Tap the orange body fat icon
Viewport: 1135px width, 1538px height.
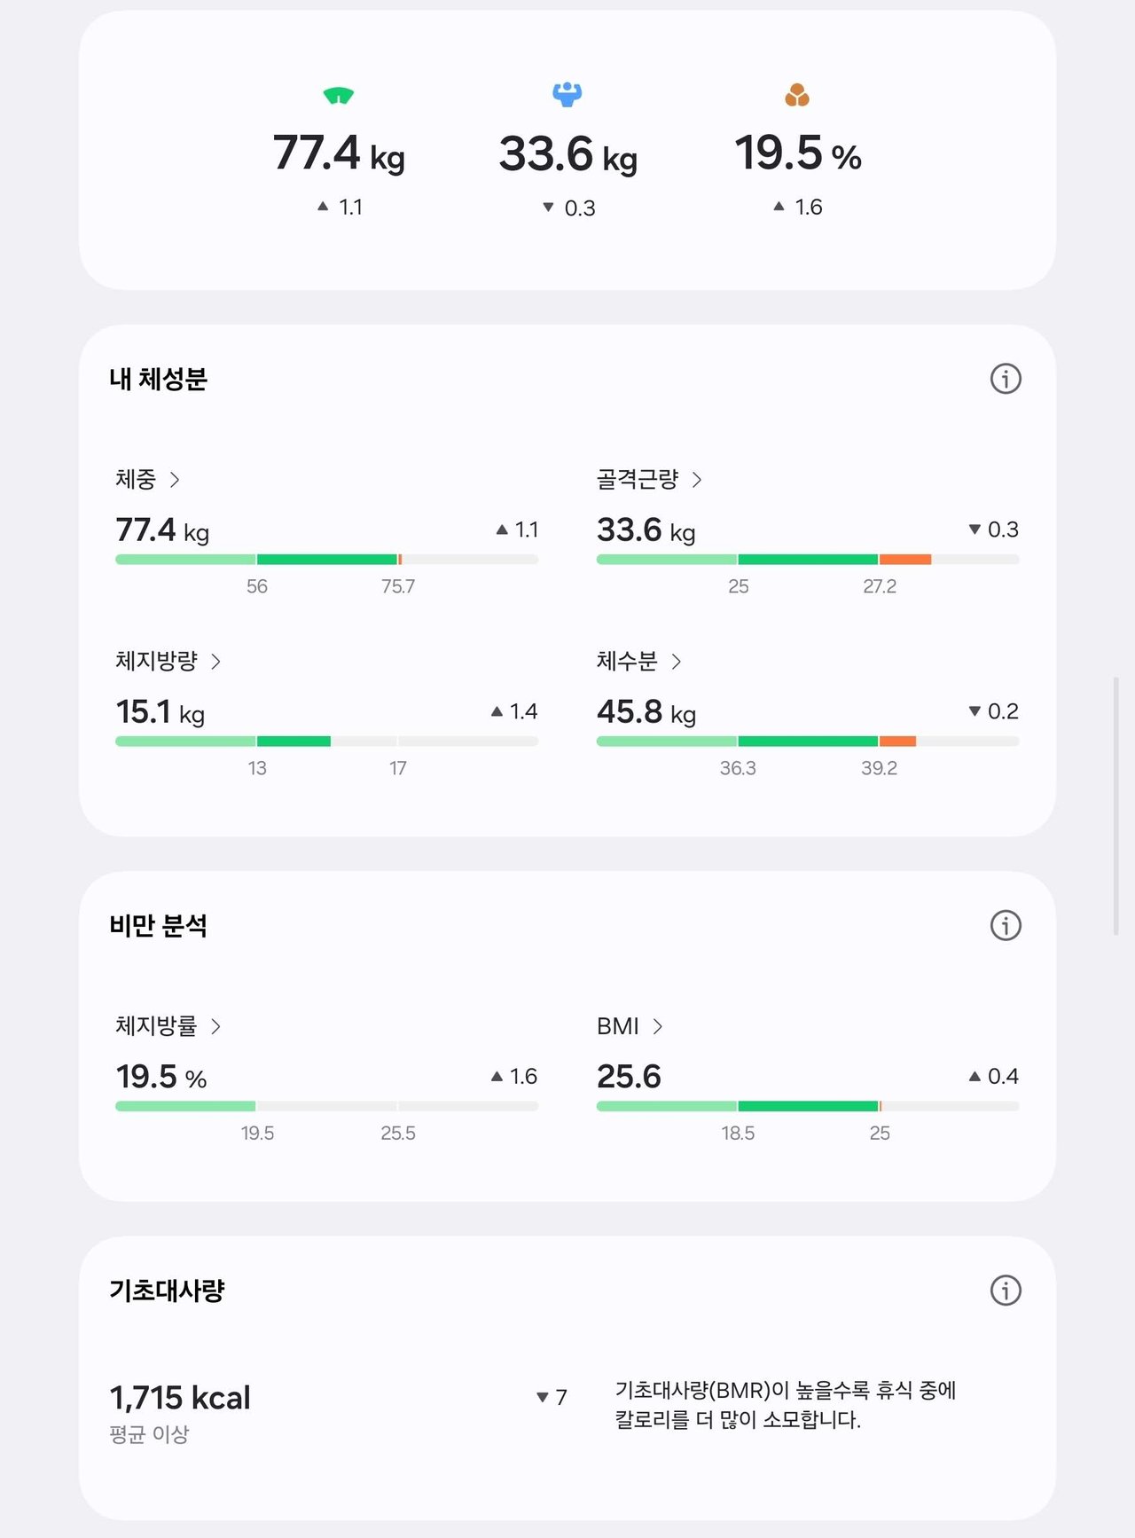pos(797,95)
